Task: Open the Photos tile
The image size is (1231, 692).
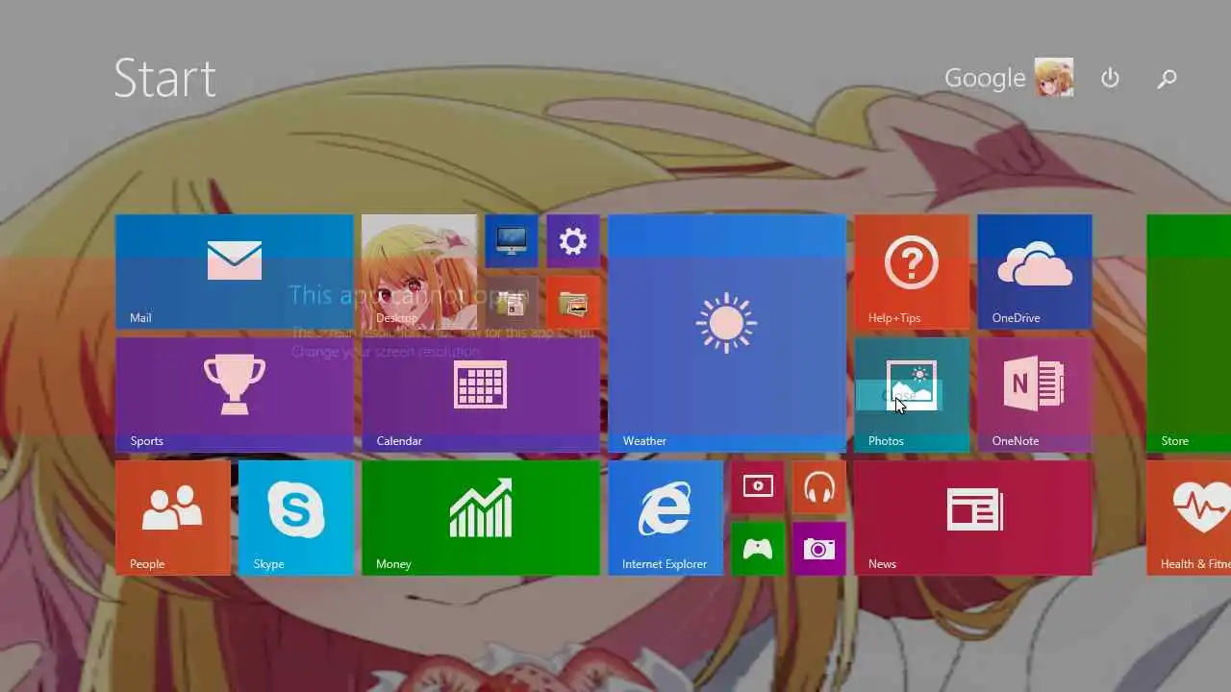Action: coord(912,395)
